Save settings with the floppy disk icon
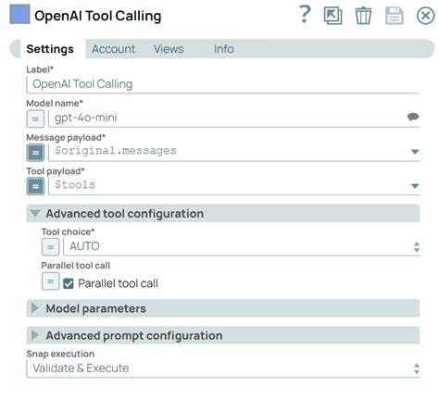 [x=395, y=16]
